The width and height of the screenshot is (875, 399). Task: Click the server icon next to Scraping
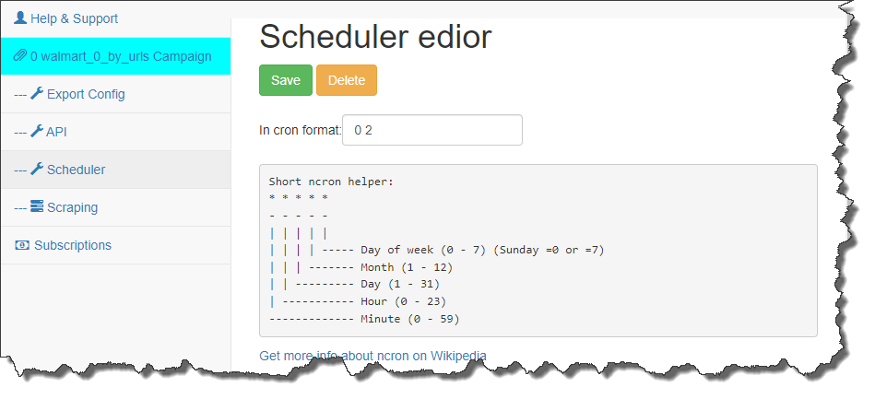click(37, 206)
